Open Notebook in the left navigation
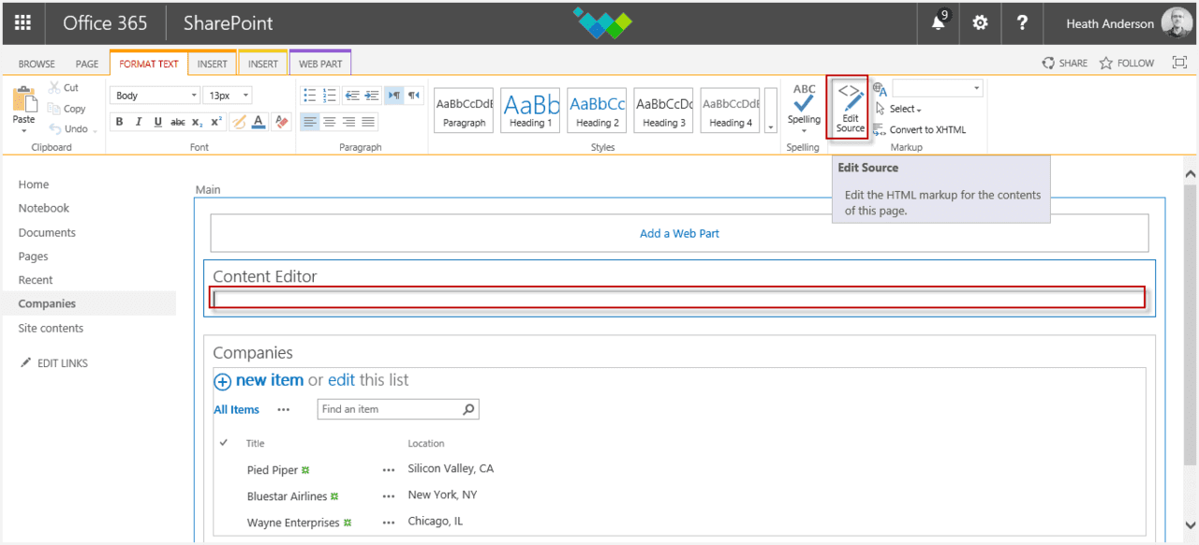Screen dimensions: 1199x545 44,208
